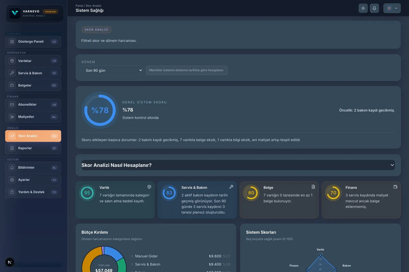Click the Abonelikler card icon in sidebar
Viewport: 409px width, 272px height.
coord(12,105)
